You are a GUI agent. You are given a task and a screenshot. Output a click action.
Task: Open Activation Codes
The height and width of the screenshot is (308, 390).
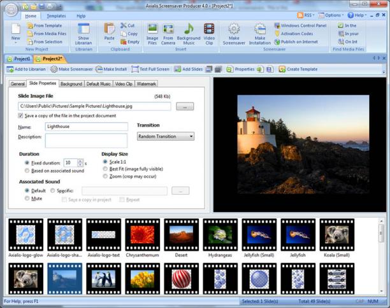(x=294, y=34)
